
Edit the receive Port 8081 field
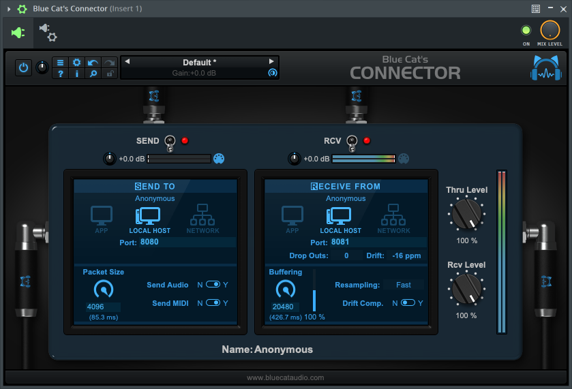pyautogui.click(x=378, y=242)
